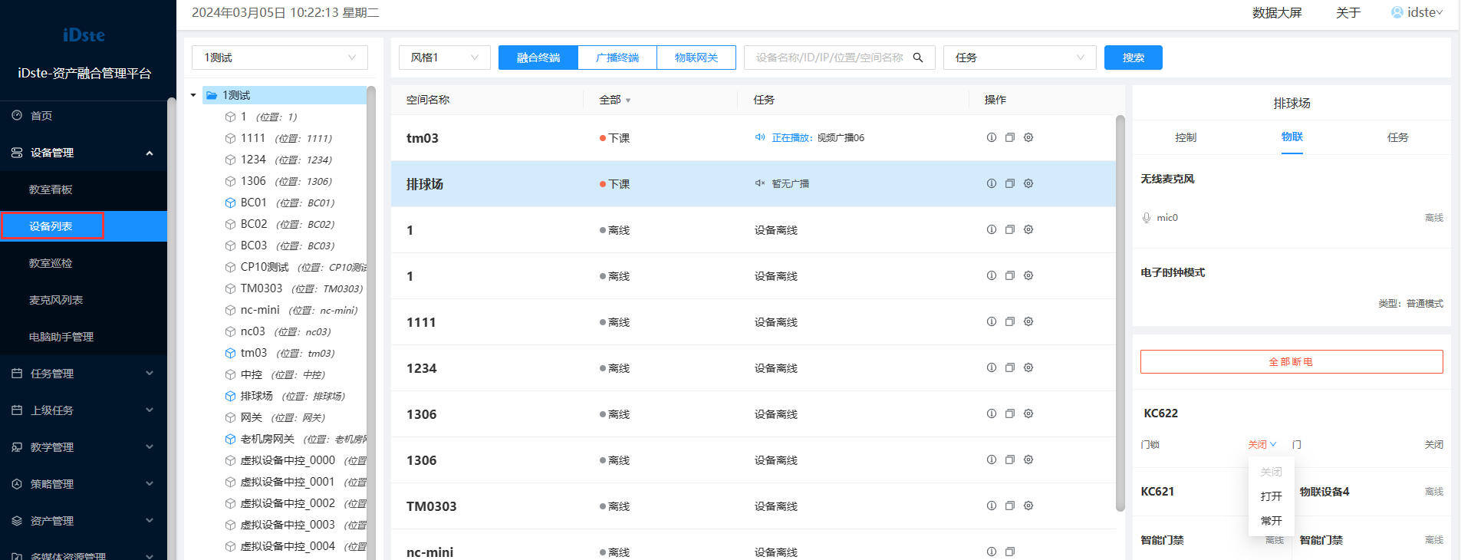This screenshot has height=560, width=1461.
Task: Open the 任务 filter dropdown beside the search box
Action: pyautogui.click(x=1019, y=58)
